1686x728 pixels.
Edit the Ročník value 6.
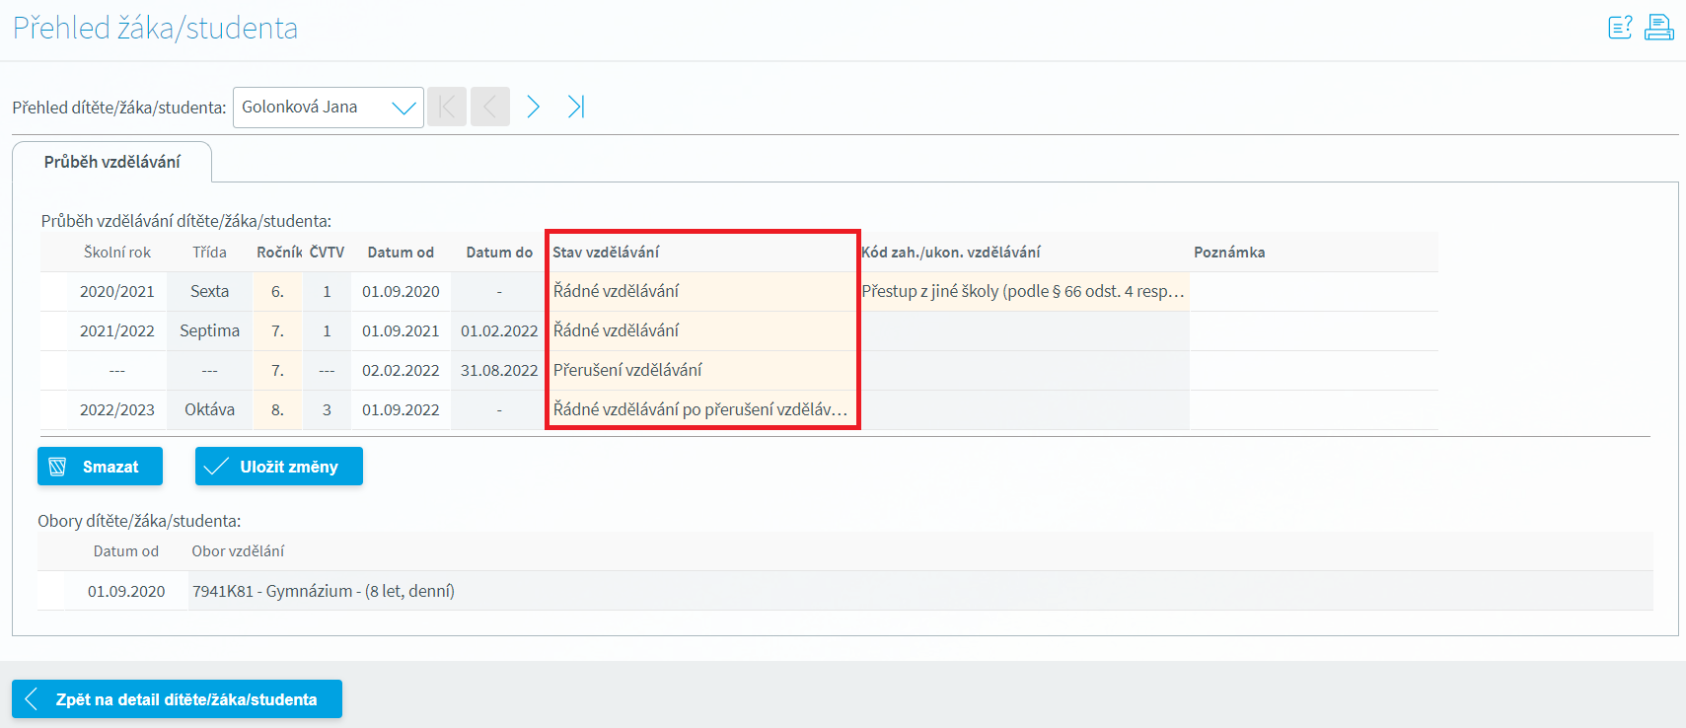277,292
